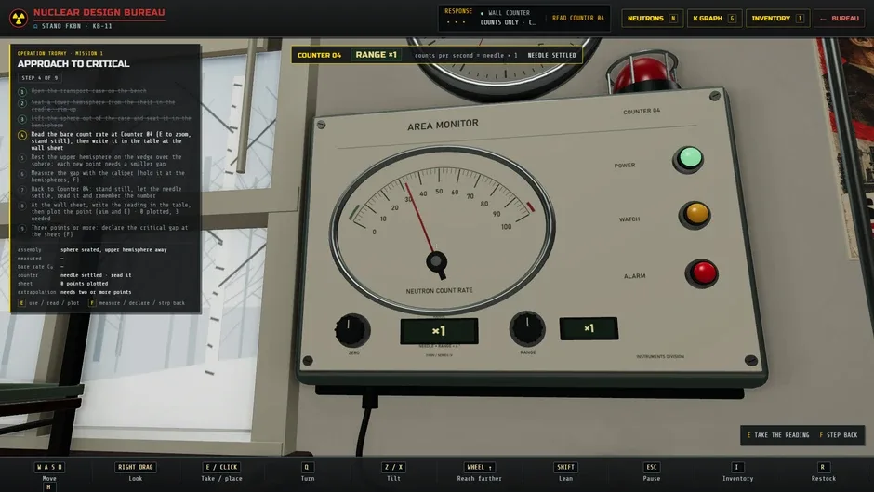Select the RANGE ×1 indicator chip
The height and width of the screenshot is (492, 874).
[x=376, y=55]
